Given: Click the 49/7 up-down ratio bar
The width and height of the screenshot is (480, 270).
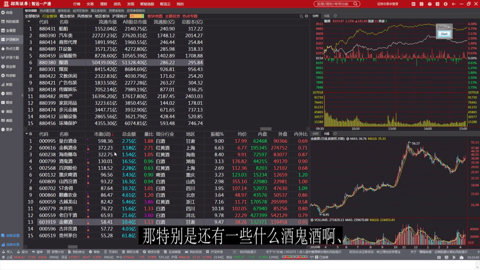Looking at the screenshot, I should tap(137, 16).
